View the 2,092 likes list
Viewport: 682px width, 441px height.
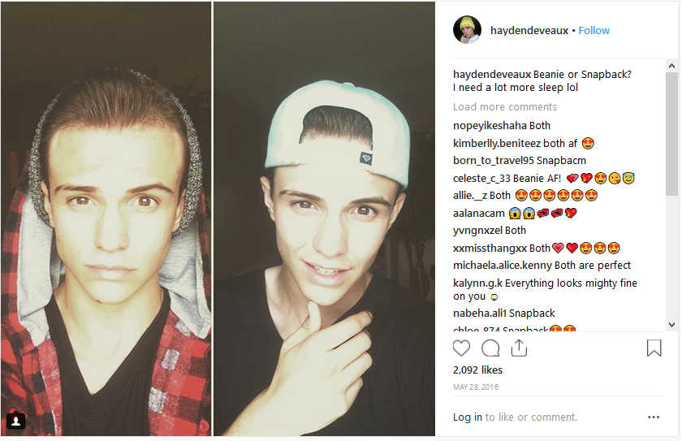point(477,370)
